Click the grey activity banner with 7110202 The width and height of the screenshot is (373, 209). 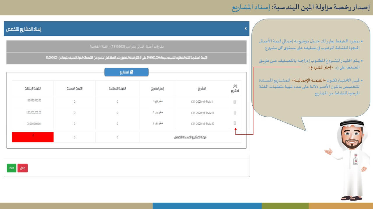tap(126, 46)
